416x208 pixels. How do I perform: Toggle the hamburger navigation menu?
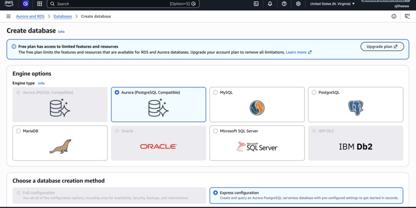tap(8, 17)
